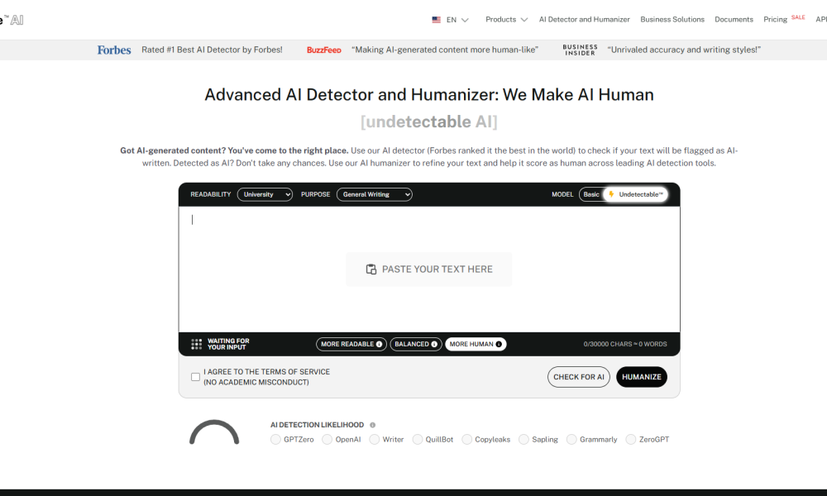Select the ZeroGPT detector indicator

coord(631,440)
